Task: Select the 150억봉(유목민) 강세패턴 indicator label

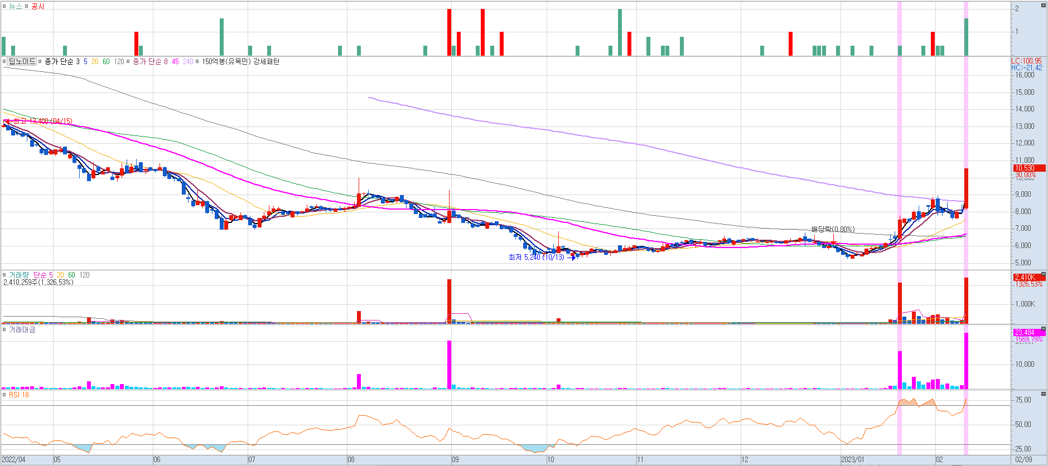Action: tap(240, 61)
